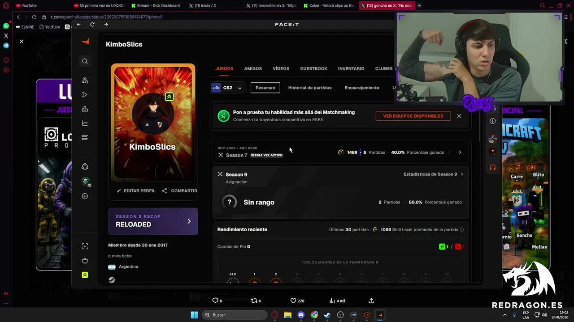574x322 pixels.
Task: Go forward in the FACEIT window
Action: point(106,25)
